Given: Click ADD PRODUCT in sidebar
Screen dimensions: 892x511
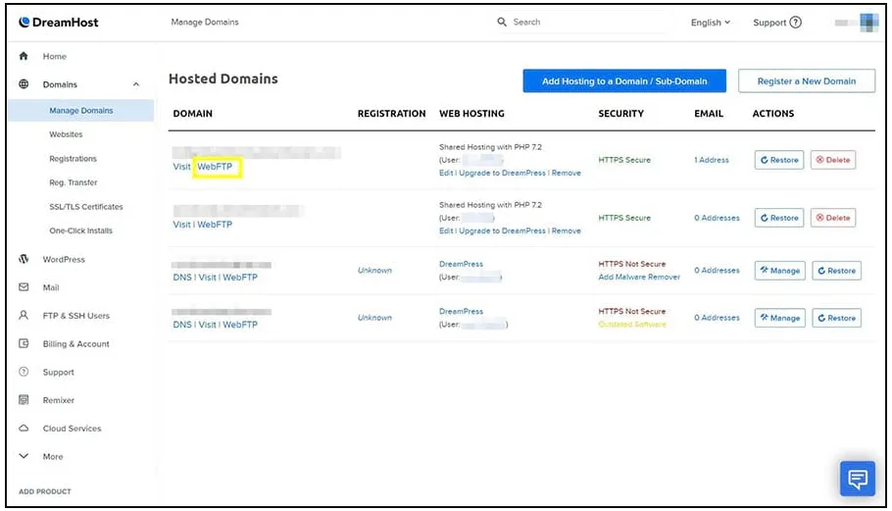Looking at the screenshot, I should [x=45, y=491].
